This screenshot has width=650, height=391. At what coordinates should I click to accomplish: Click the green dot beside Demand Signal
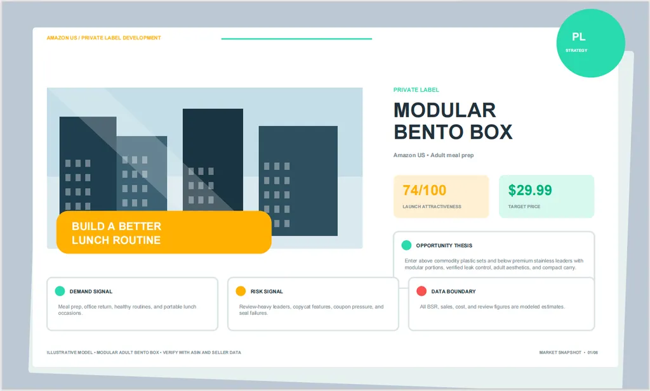point(60,291)
